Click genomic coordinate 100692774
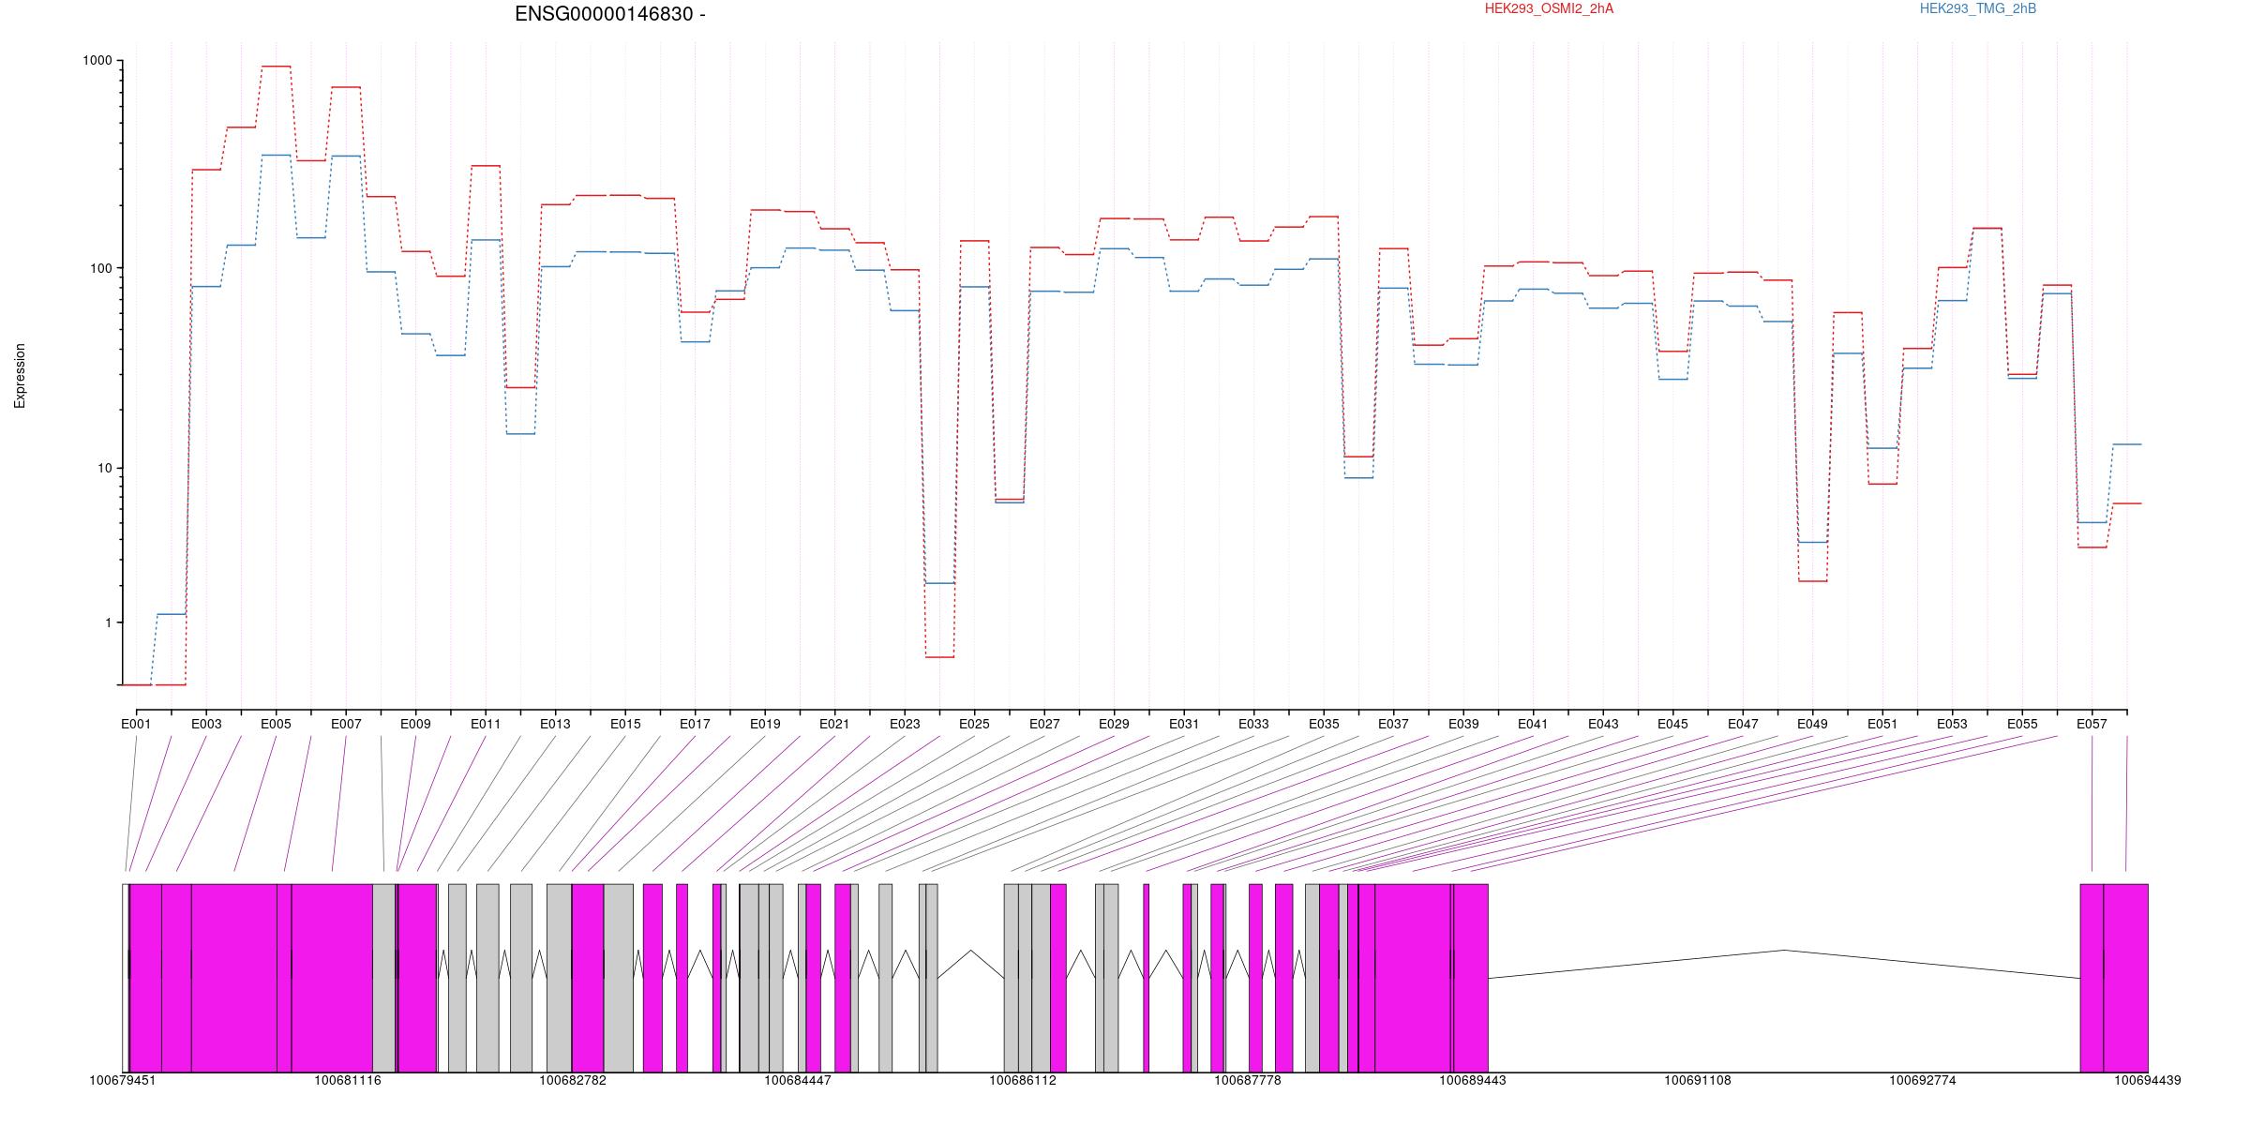 click(1923, 1080)
